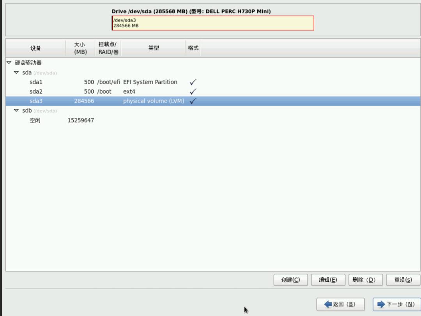Select the sda2 partition row
This screenshot has height=316, width=421.
click(x=213, y=92)
